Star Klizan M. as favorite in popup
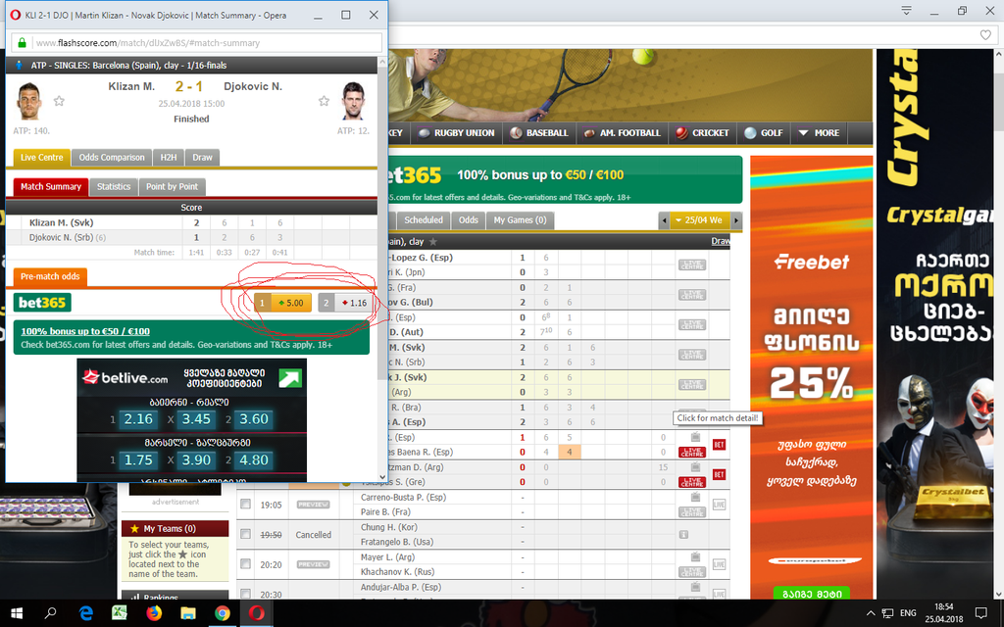 [59, 101]
